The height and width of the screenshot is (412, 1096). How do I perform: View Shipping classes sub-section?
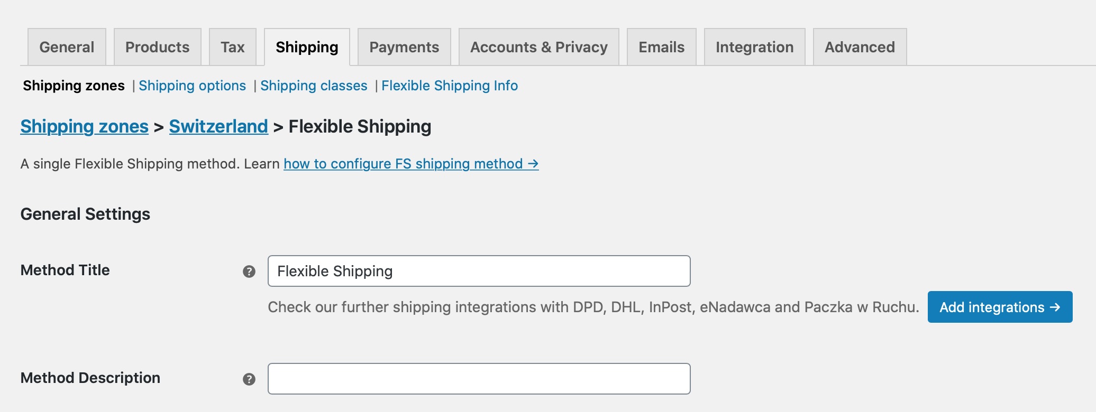click(314, 86)
